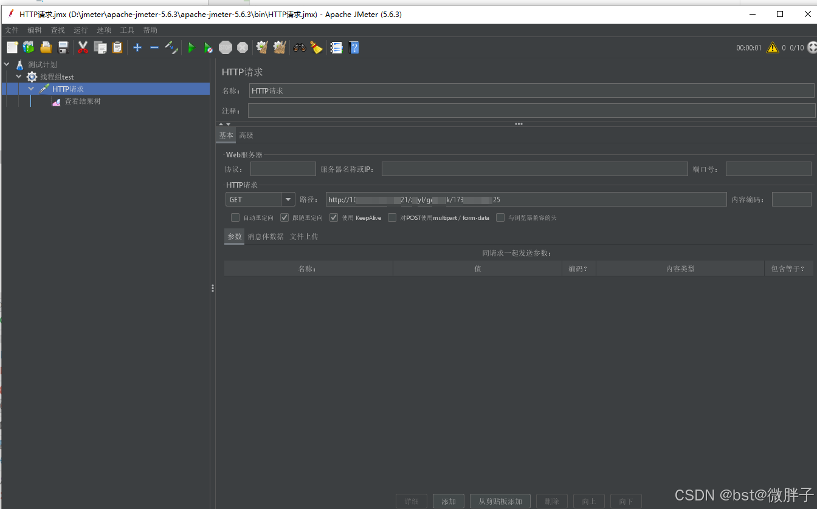Click the New test plan icon
This screenshot has height=509, width=817.
[x=12, y=47]
